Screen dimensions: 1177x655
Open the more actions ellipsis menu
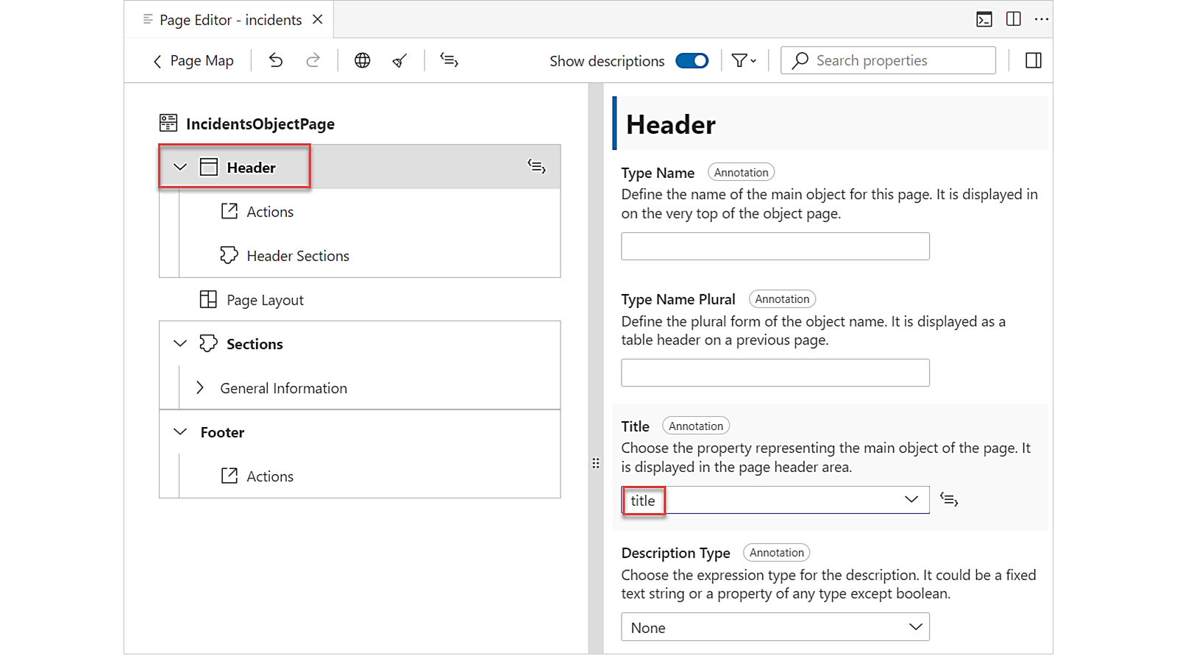(x=1042, y=19)
